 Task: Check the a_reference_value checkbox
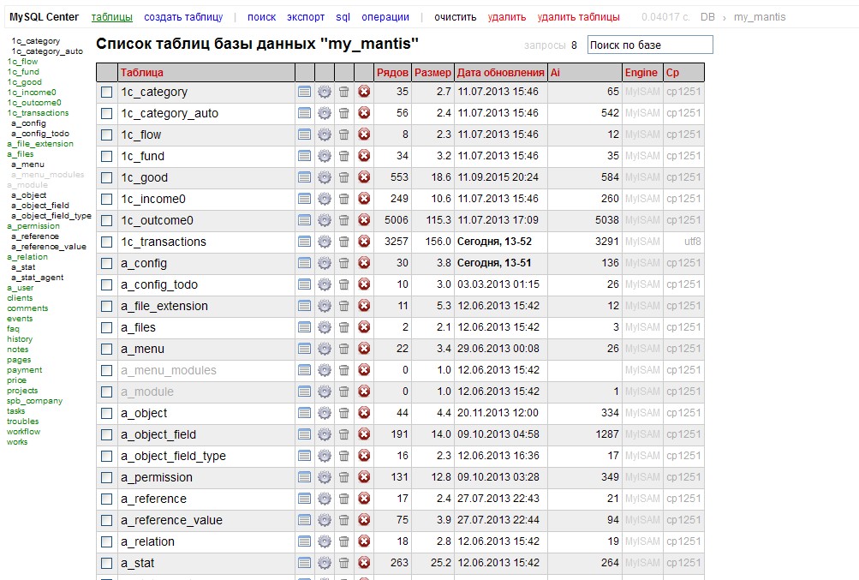click(x=107, y=520)
